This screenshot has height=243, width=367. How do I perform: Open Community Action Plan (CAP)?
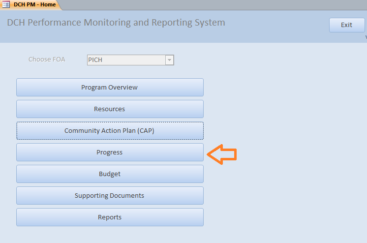click(x=110, y=131)
